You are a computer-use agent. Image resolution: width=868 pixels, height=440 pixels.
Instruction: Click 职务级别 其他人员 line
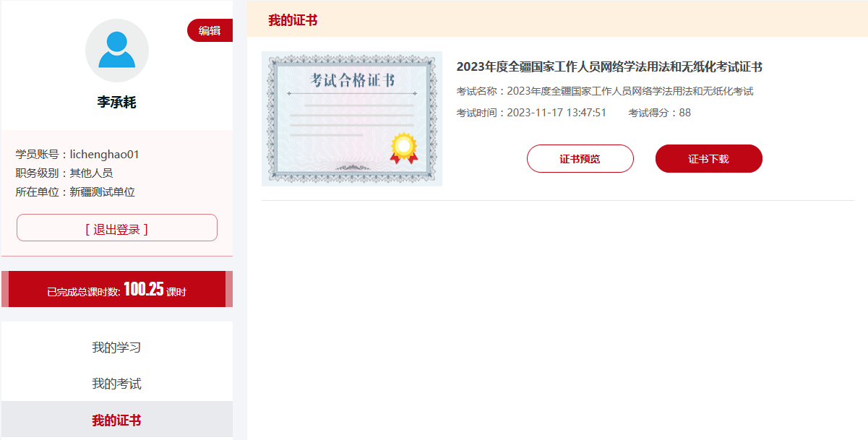[x=64, y=173]
